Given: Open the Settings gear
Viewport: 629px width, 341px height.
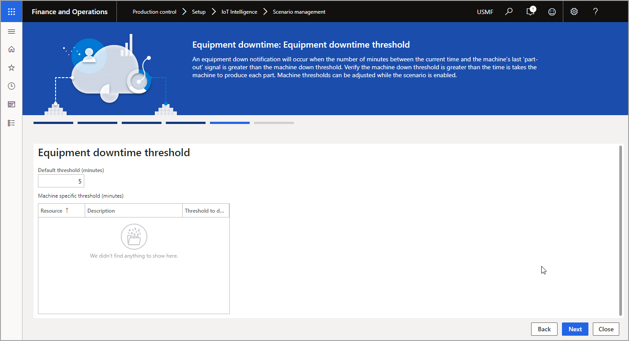Looking at the screenshot, I should click(x=574, y=11).
